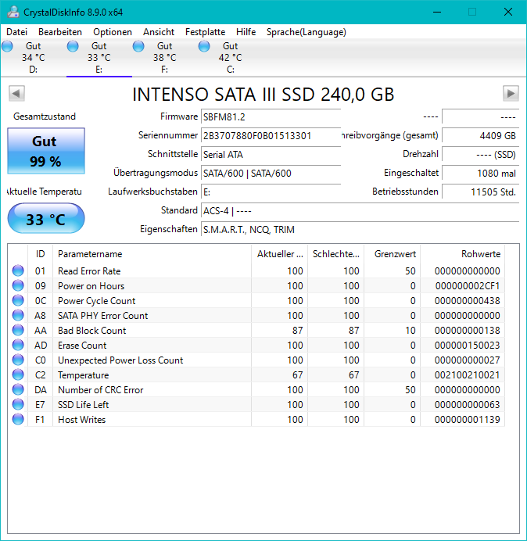Image resolution: width=527 pixels, height=541 pixels.
Task: Click the Firmware field SBFM81.2
Action: (x=271, y=117)
